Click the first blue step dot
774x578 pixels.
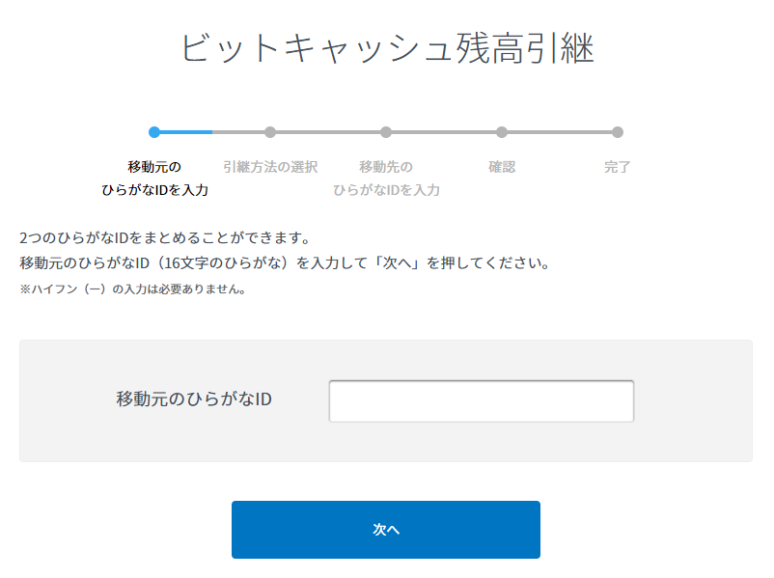tap(154, 132)
